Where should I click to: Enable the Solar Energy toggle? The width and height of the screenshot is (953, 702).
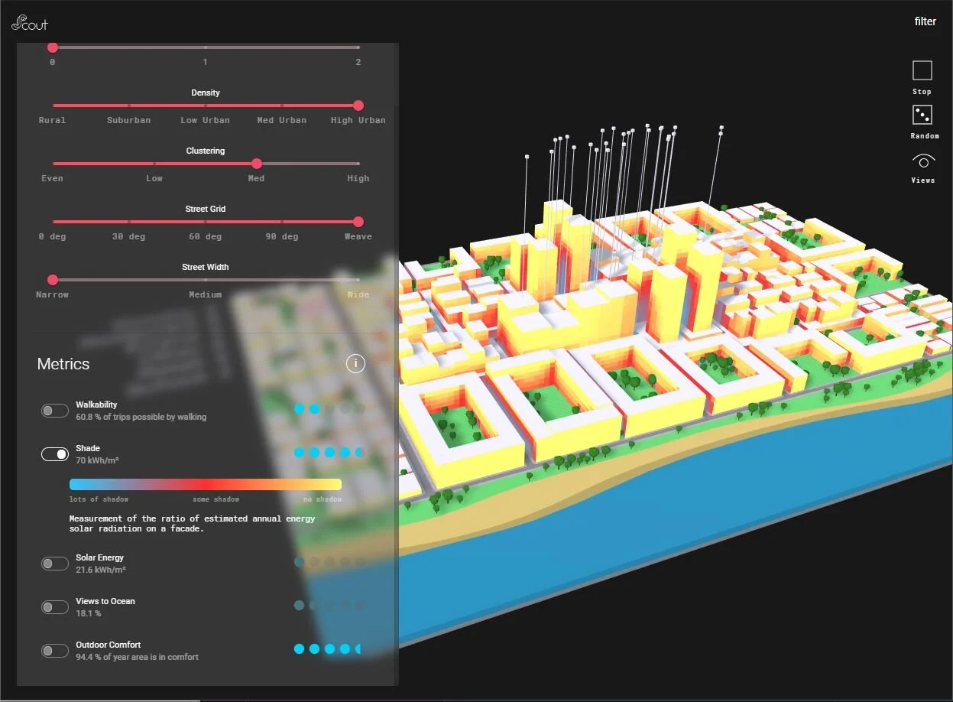[55, 564]
